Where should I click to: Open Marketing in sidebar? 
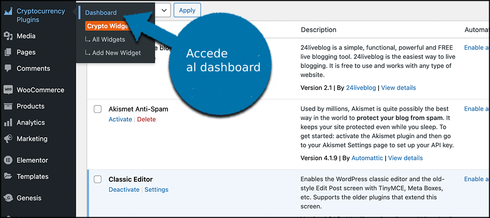[x=32, y=139]
